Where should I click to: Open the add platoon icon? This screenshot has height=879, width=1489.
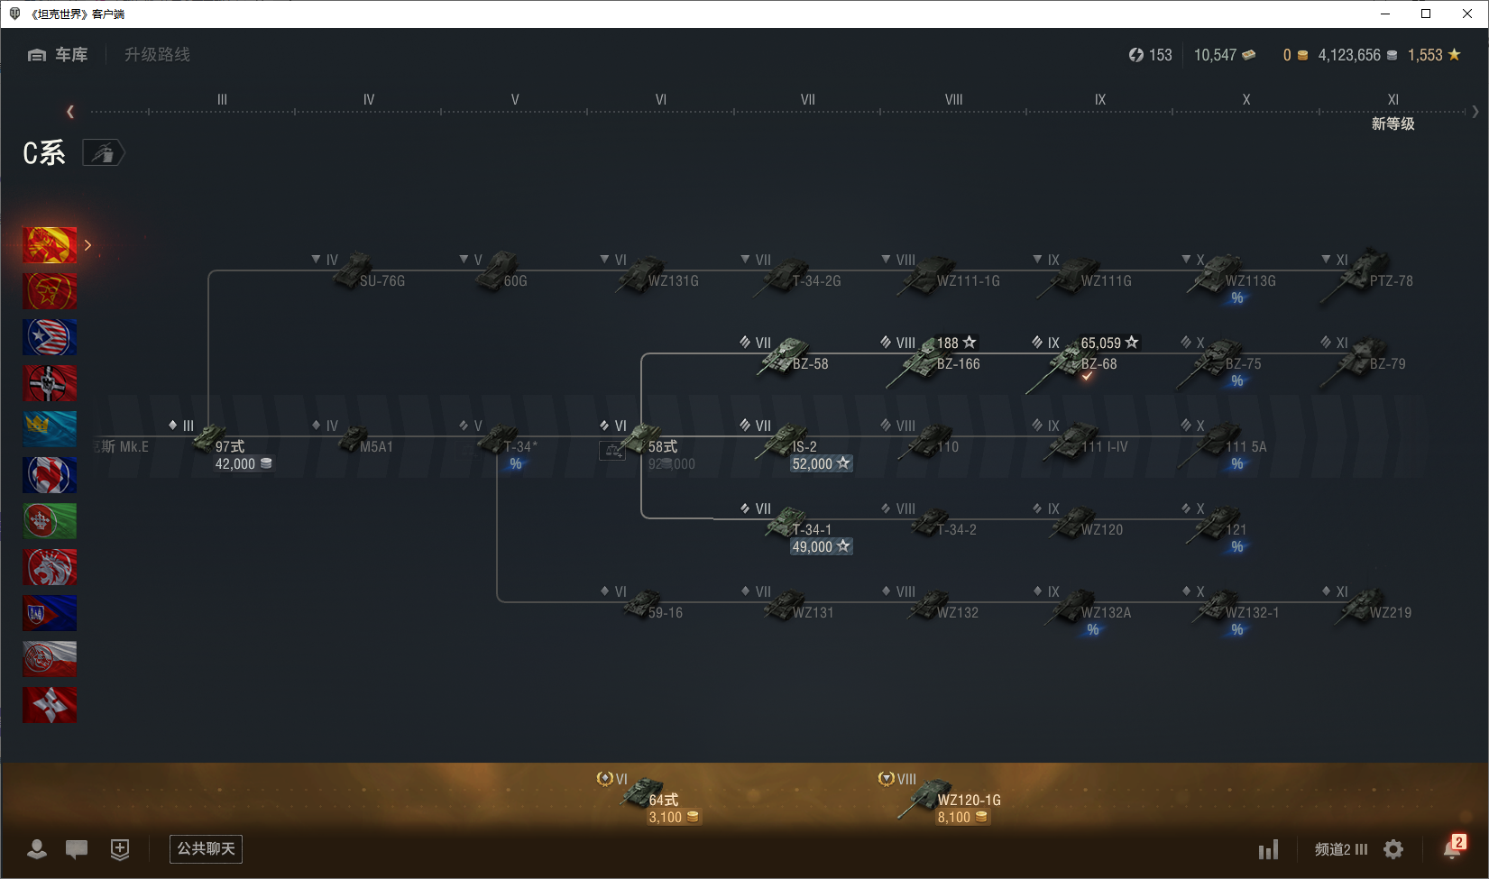point(120,849)
